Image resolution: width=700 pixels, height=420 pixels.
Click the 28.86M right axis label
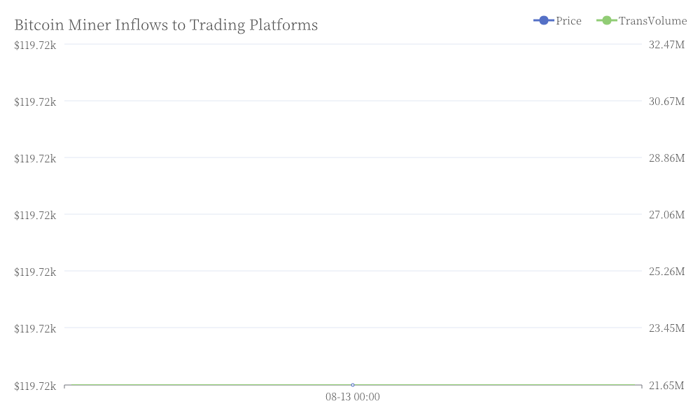(x=666, y=158)
